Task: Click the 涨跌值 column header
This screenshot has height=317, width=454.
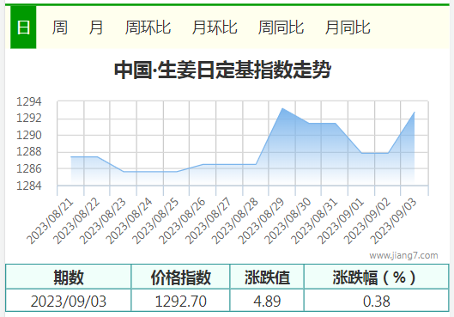Action: coord(267,277)
